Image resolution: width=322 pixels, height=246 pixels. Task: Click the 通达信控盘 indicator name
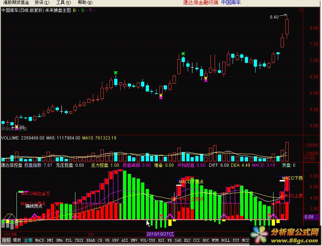(12, 165)
